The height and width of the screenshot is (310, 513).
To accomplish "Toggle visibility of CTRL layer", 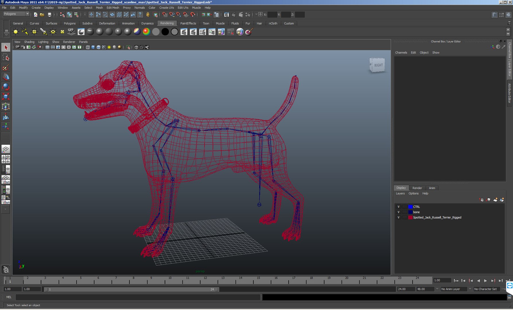I will coord(398,207).
